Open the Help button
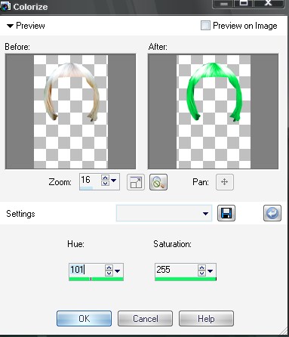Image resolution: width=289 pixels, height=337 pixels. [206, 319]
